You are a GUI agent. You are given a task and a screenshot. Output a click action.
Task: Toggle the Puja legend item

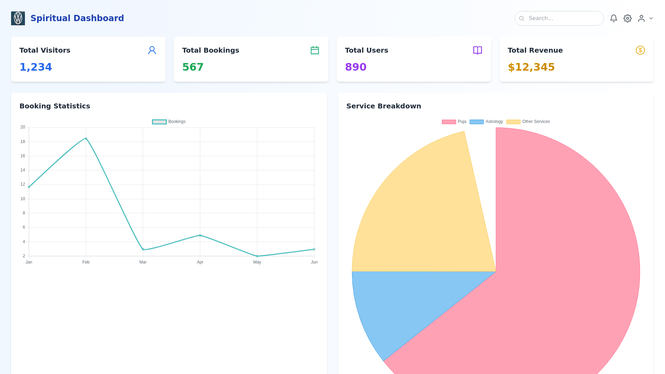tap(454, 122)
